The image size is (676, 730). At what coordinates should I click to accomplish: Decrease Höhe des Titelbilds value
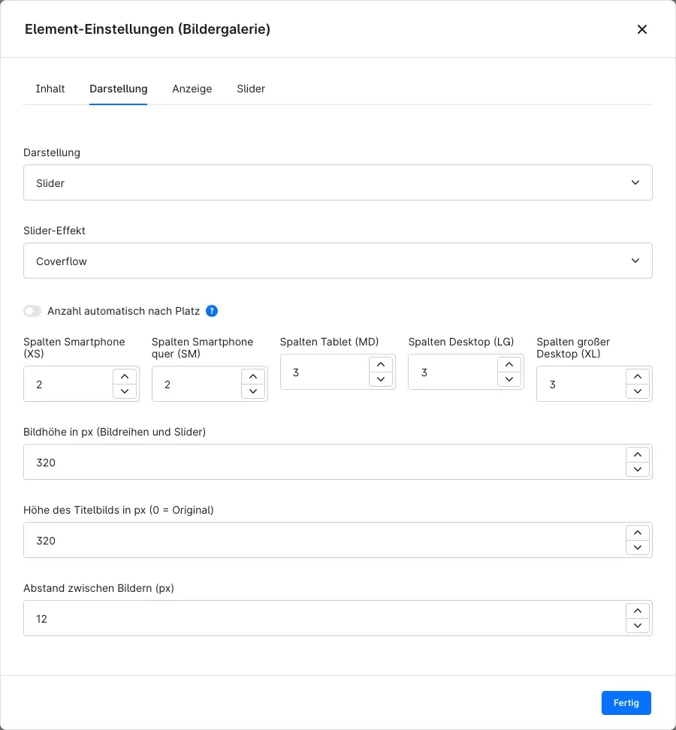tap(638, 547)
